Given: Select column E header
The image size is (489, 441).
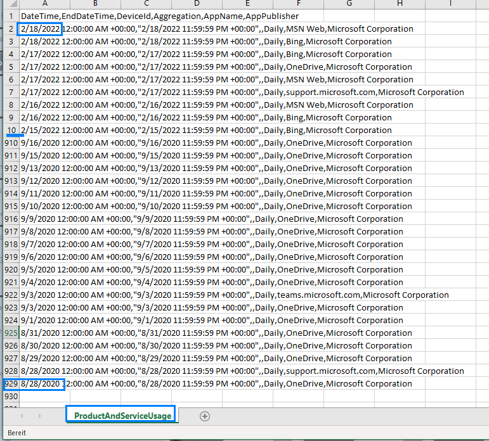Looking at the screenshot, I should tap(247, 4).
